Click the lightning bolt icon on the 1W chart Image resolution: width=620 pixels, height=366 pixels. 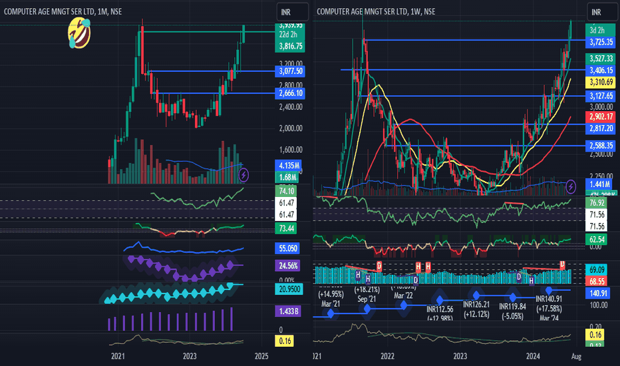(x=571, y=186)
